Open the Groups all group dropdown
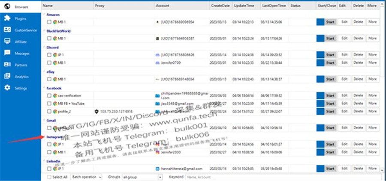This screenshot has width=386, height=181. click(142, 177)
